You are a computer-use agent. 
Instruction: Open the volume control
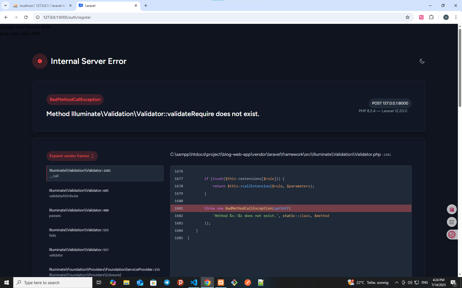pos(410,283)
